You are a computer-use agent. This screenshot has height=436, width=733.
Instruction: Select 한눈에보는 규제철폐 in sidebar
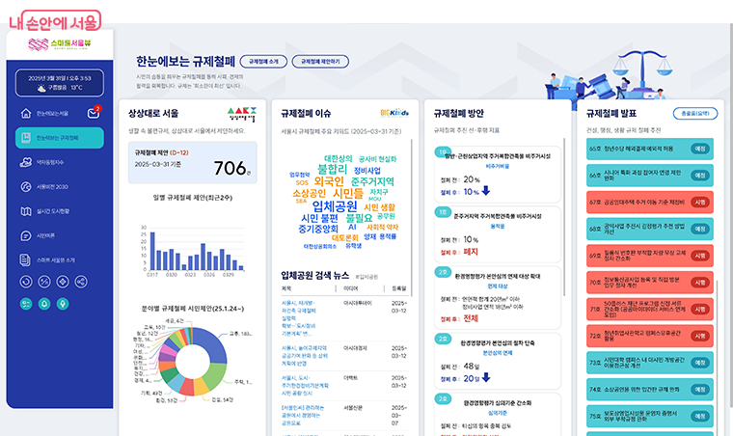pyautogui.click(x=58, y=138)
